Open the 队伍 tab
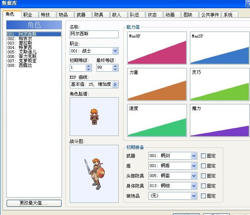Viewport: 250px width, 215px height. [136, 15]
